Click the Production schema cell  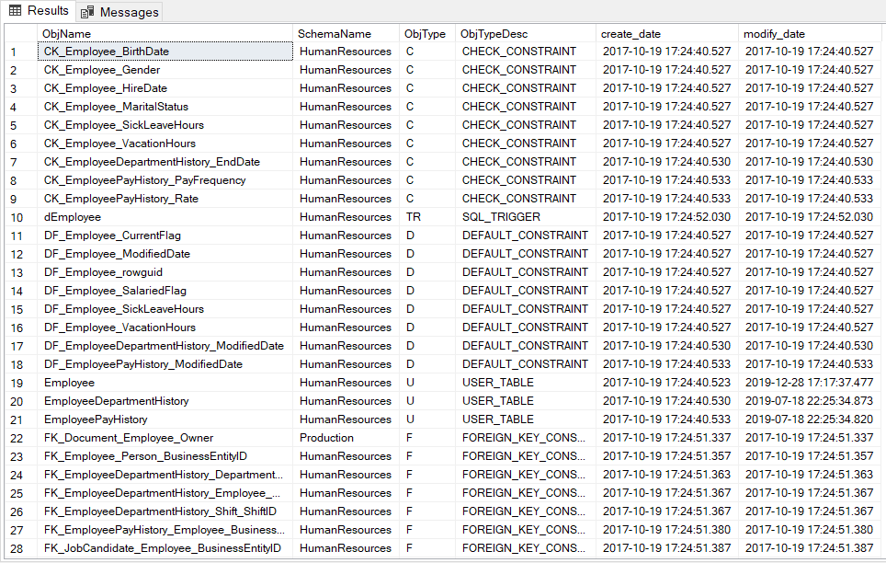346,438
